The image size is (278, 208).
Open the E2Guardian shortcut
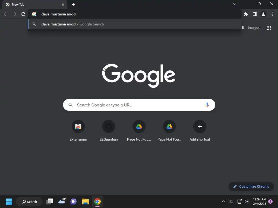coord(109,131)
